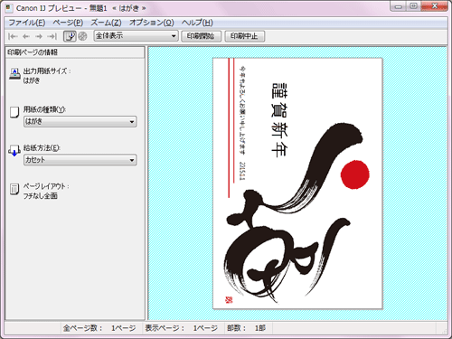Open the ページ(P) menu
This screenshot has height=339, width=452.
(x=68, y=23)
